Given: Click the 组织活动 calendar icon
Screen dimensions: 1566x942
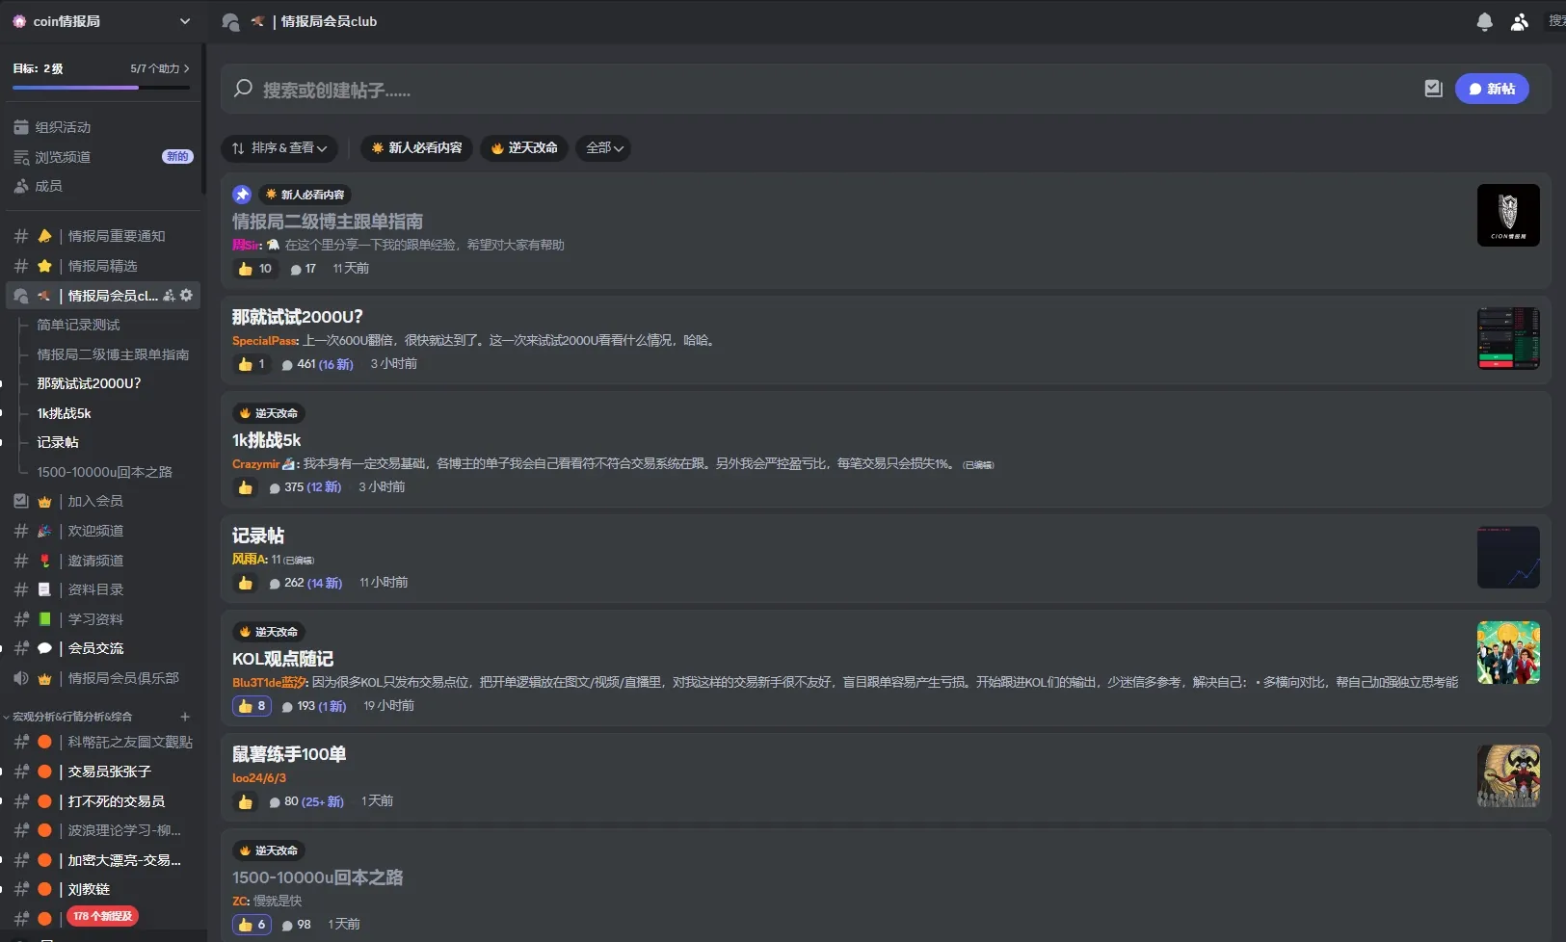Looking at the screenshot, I should (21, 127).
